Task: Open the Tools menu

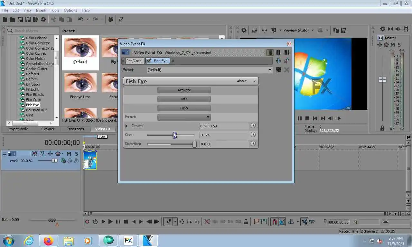Action: pyautogui.click(x=54, y=10)
